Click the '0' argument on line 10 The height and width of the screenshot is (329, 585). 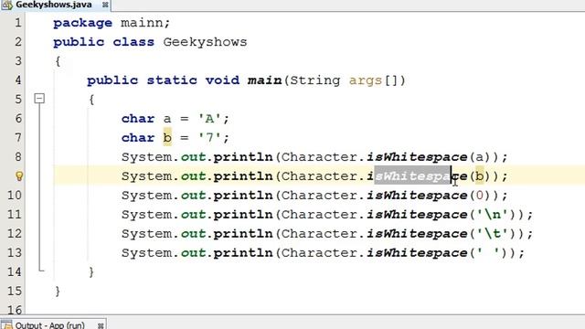pos(480,196)
